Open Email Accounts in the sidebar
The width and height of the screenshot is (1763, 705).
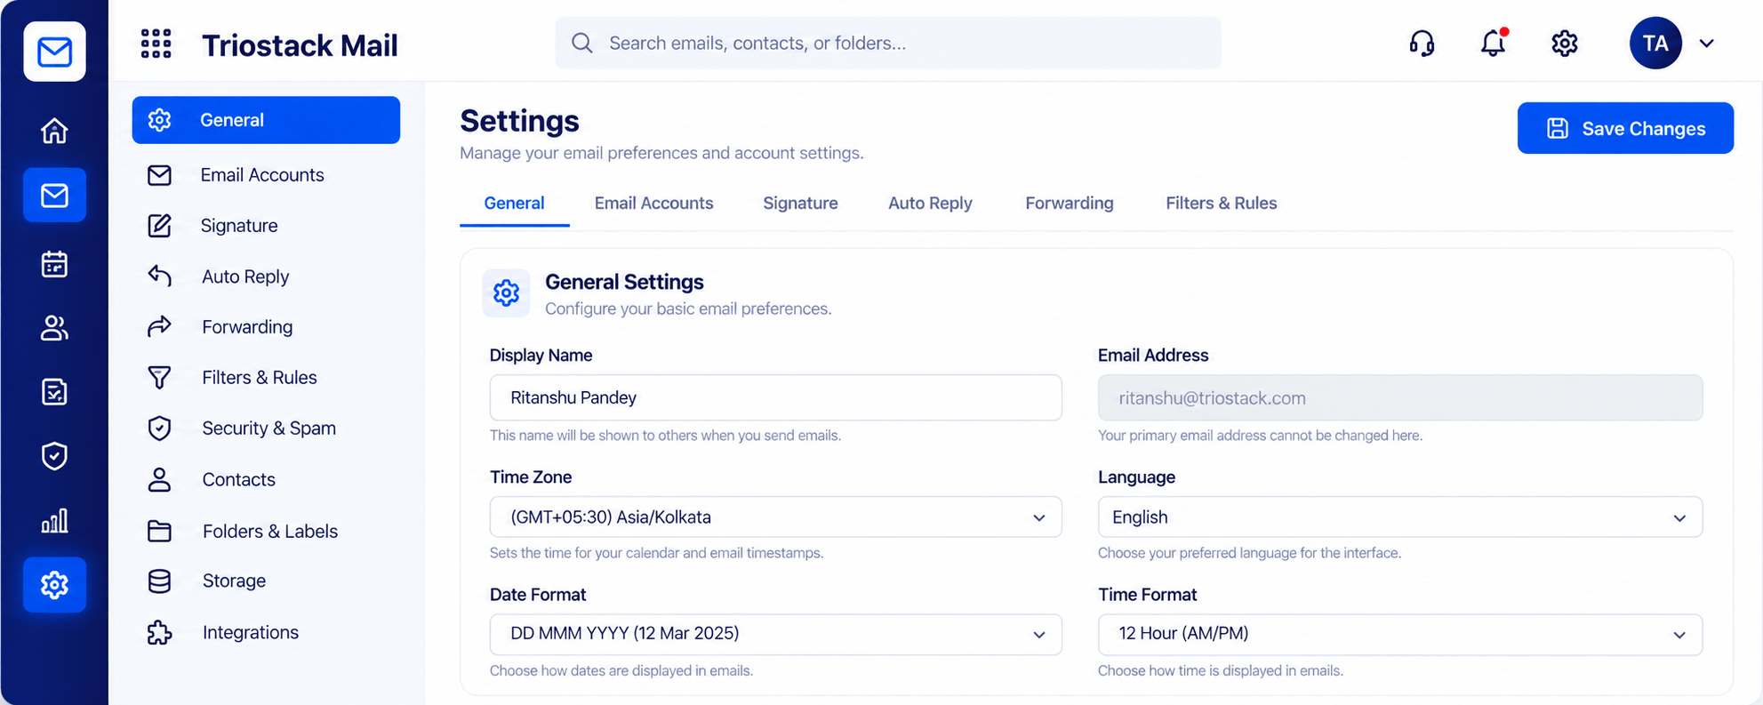coord(266,175)
